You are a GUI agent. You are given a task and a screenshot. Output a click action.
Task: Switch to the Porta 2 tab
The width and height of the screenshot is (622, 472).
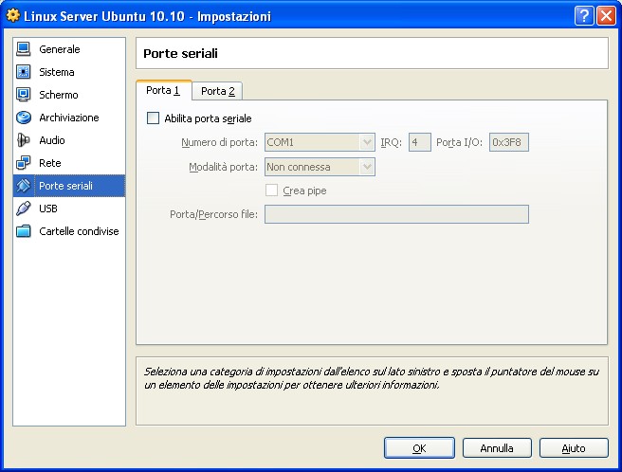218,91
